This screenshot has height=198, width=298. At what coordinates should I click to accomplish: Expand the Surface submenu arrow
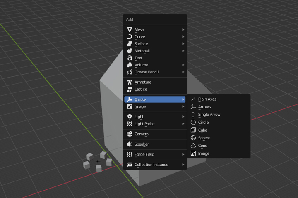[183, 44]
